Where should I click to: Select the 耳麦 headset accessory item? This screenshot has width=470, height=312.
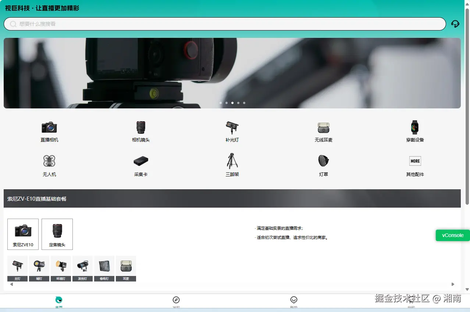pos(126,269)
